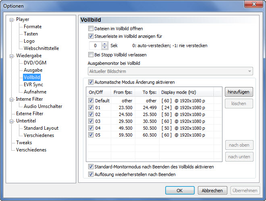266x201 pixels.
Task: Select the Interne Filter tree label
Action: pyautogui.click(x=29, y=99)
